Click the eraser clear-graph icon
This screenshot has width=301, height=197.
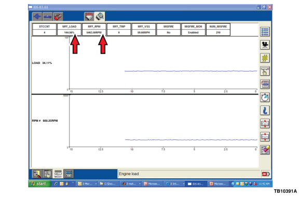pyautogui.click(x=265, y=150)
